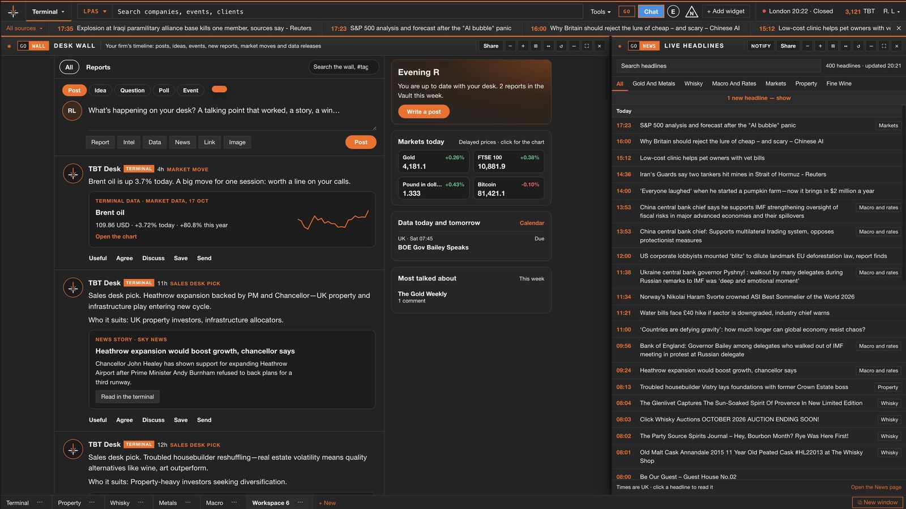Screen dimensions: 906x509
Task: Click the Search the wall field
Action: pyautogui.click(x=344, y=67)
